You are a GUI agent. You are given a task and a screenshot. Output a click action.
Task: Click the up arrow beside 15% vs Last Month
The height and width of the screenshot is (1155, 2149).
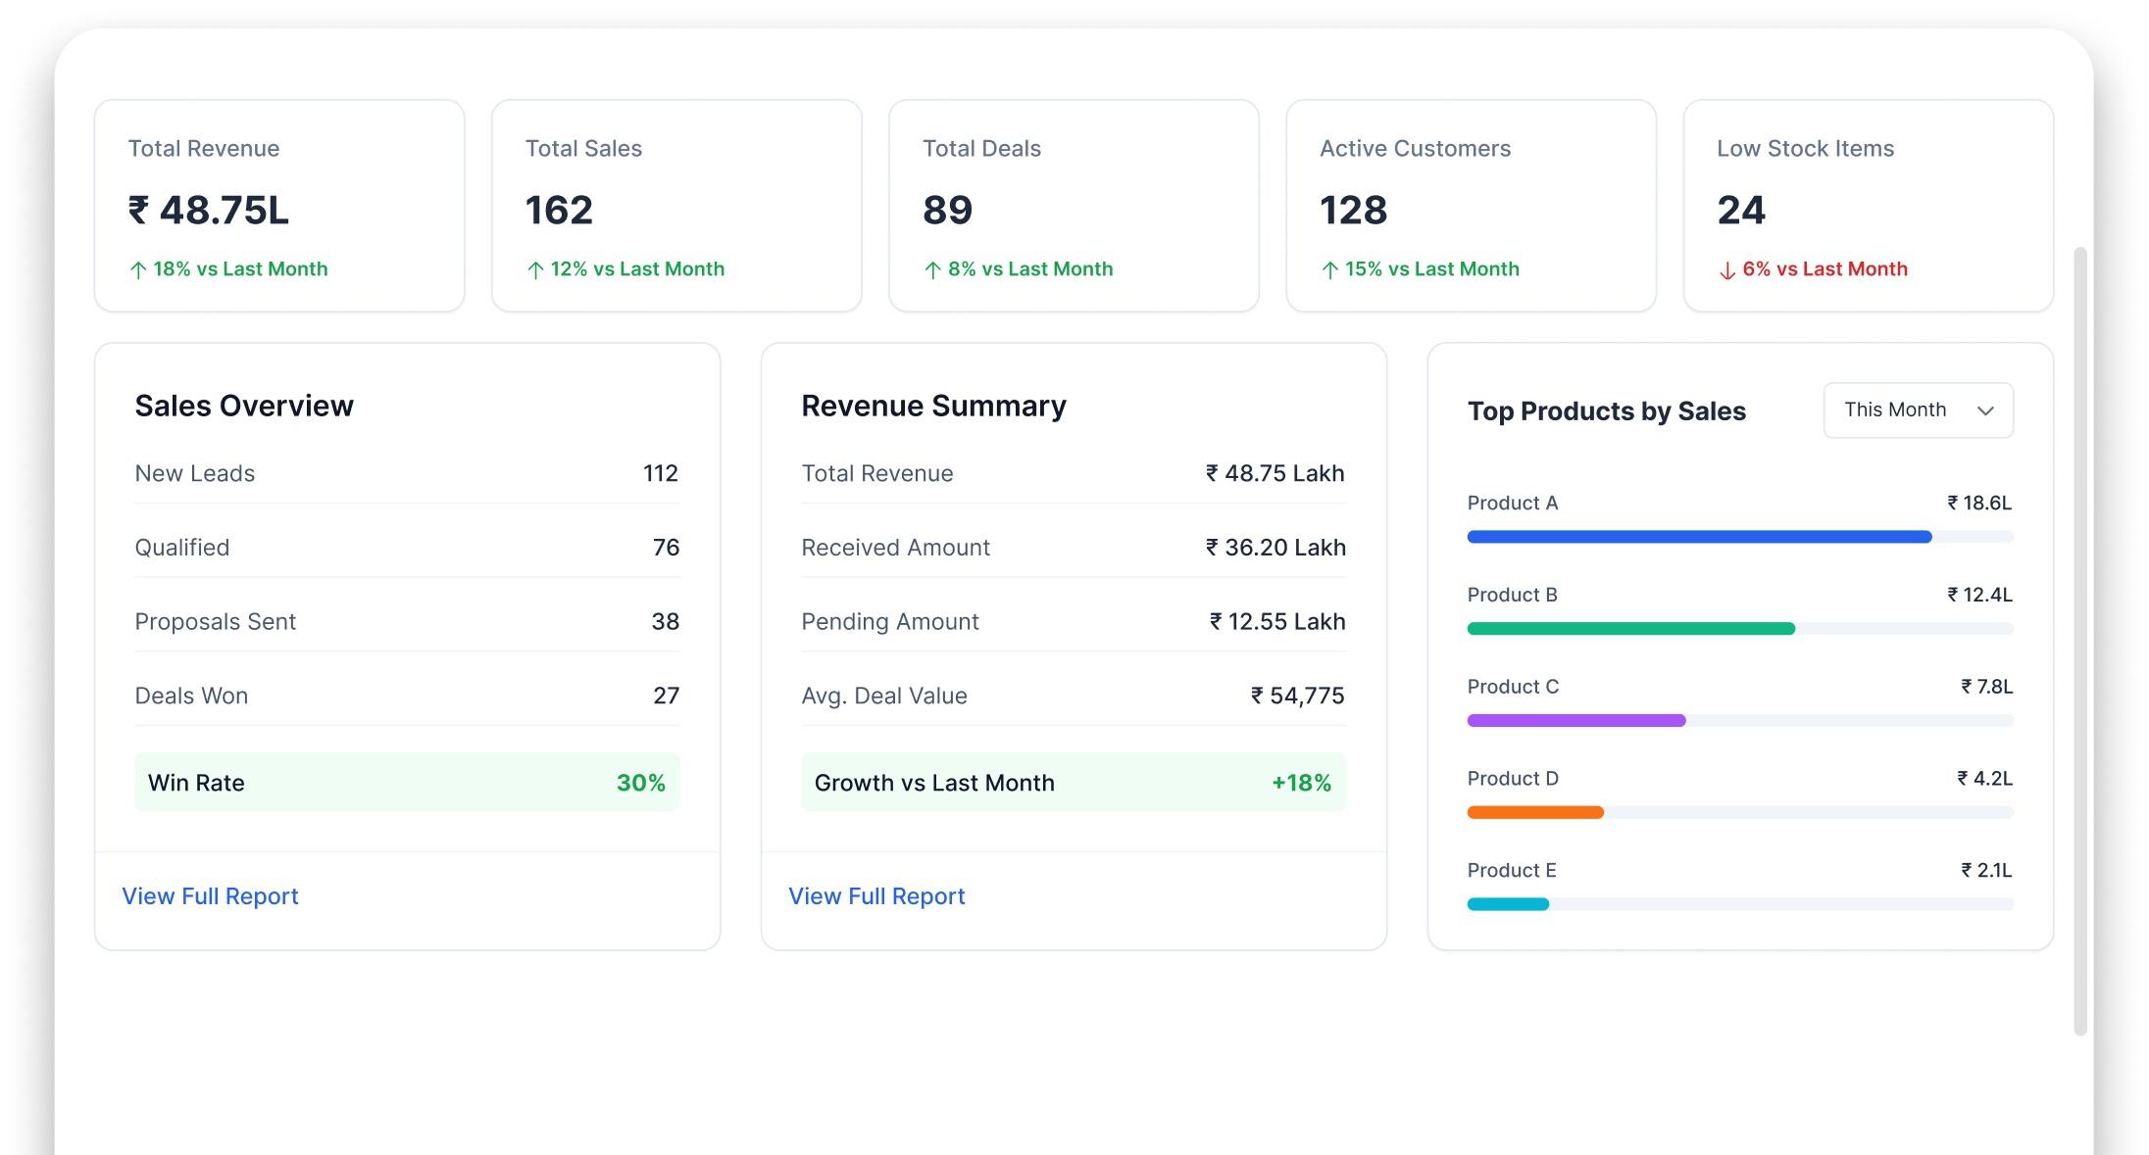tap(1329, 269)
